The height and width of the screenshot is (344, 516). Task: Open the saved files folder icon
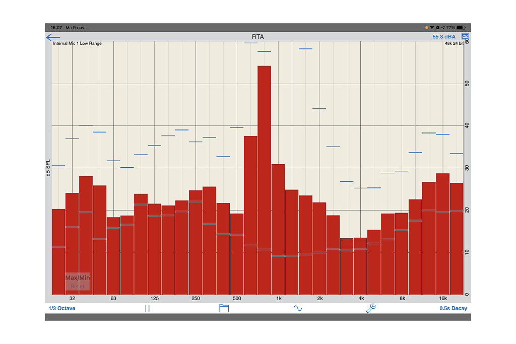[224, 308]
